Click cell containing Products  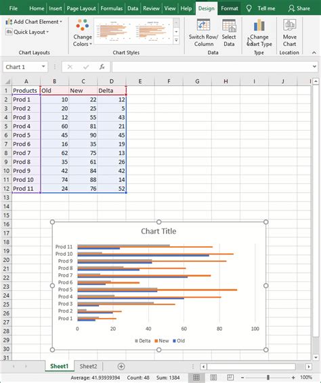pyautogui.click(x=26, y=91)
